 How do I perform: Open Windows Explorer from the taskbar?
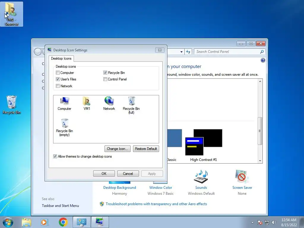click(26, 222)
